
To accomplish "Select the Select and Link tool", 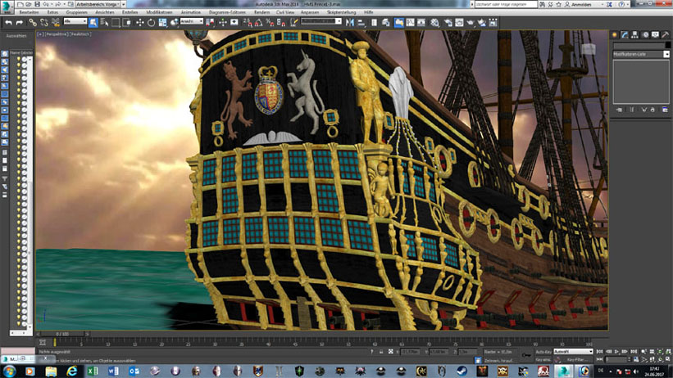I will tap(33, 22).
